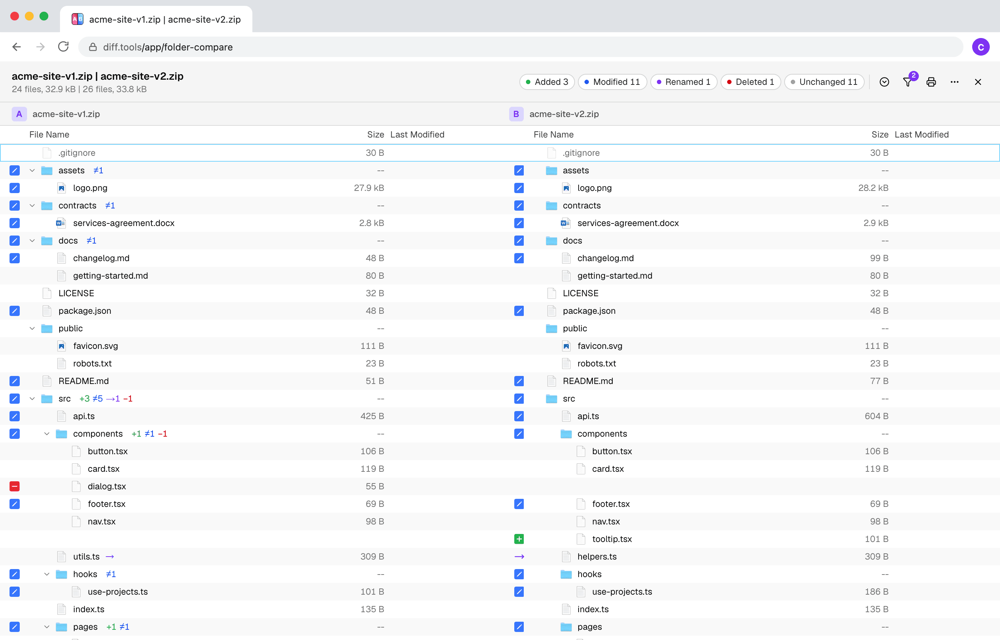Click the left favicon.svg image icon

[x=61, y=346]
